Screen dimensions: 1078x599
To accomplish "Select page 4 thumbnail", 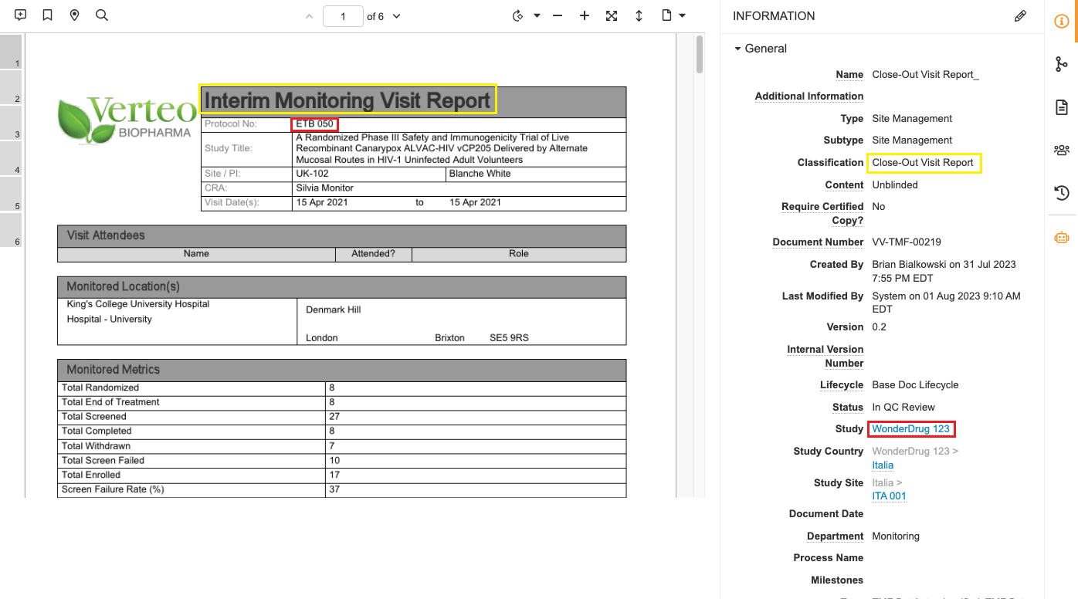I will pos(11,158).
